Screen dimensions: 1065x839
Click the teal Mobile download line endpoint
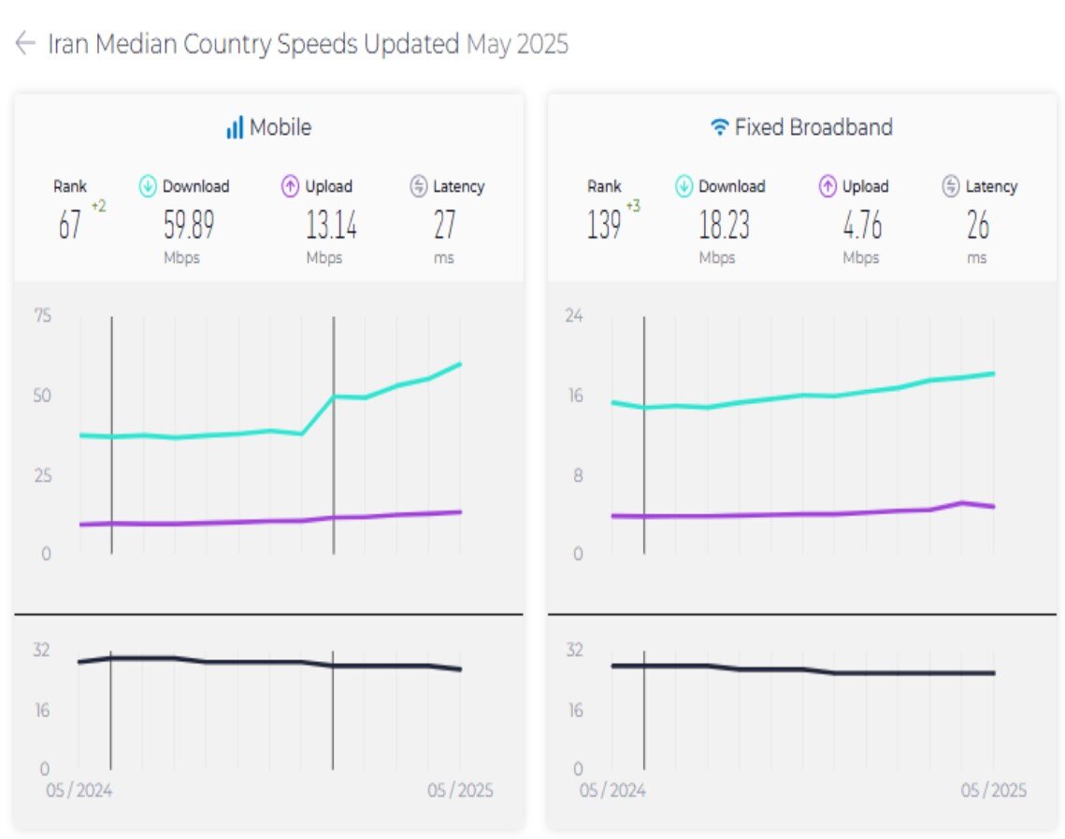[x=460, y=364]
